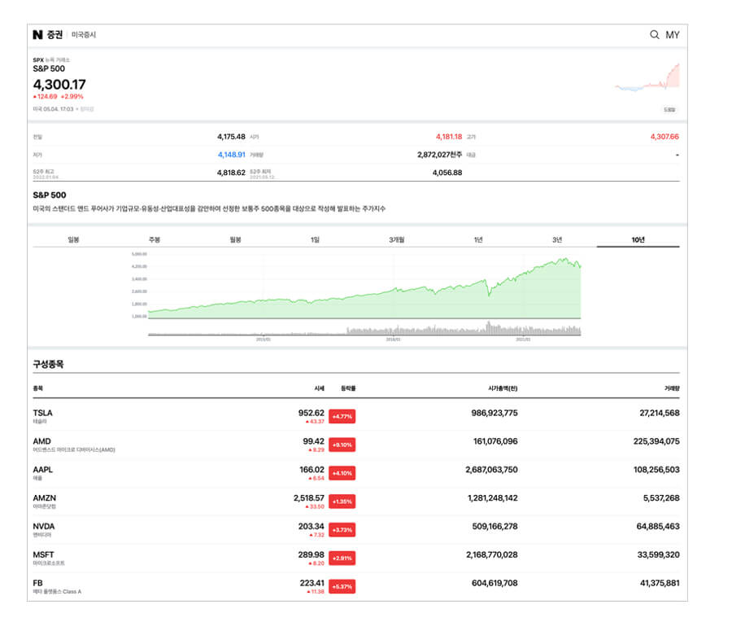Select the 10년 chart tab
This screenshot has width=732, height=644.
coord(638,239)
